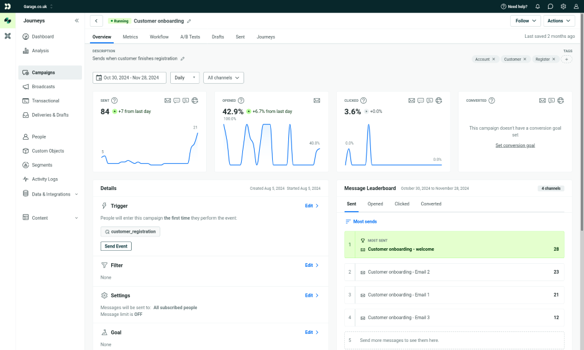Open Deliveries & Drafts in sidebar
Screen dimensions: 584x350
50,115
